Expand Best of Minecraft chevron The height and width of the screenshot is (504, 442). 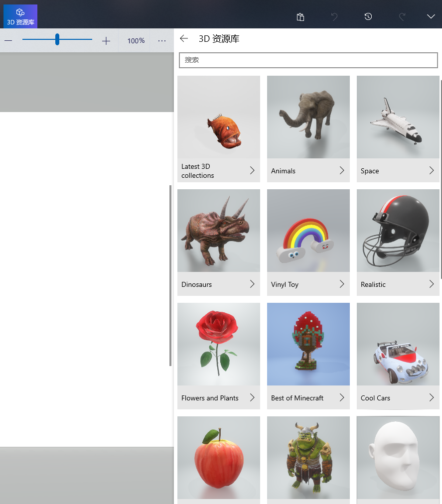coord(342,397)
